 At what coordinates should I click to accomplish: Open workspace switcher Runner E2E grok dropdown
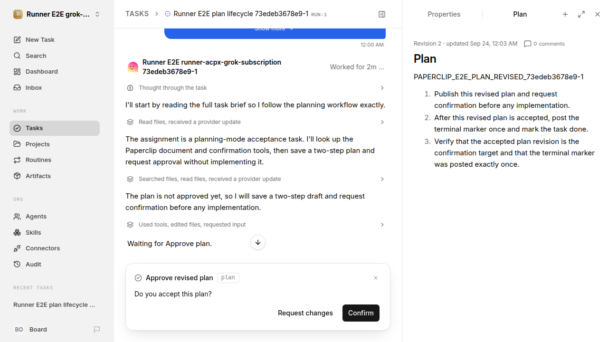coord(57,14)
